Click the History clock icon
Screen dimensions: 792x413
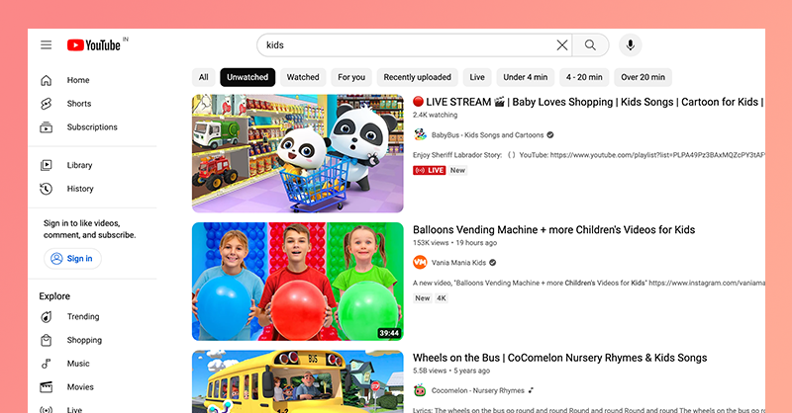[46, 189]
